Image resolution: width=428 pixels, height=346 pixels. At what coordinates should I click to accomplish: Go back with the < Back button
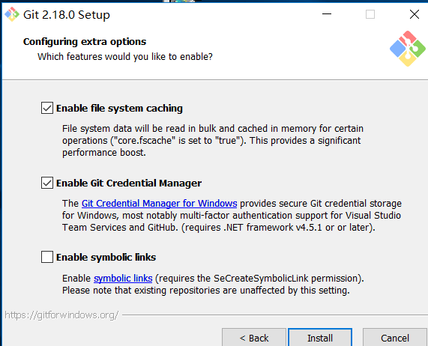(x=254, y=338)
